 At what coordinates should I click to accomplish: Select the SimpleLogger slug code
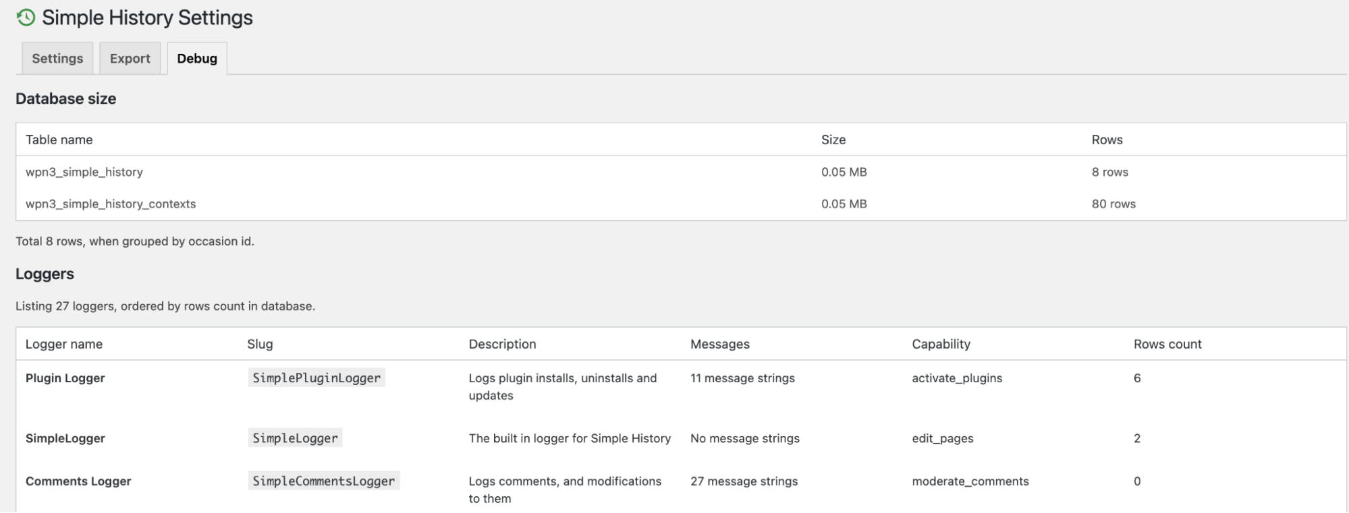[295, 438]
